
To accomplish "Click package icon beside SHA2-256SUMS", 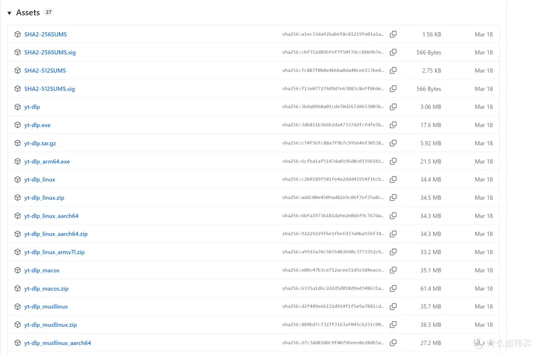I will tap(18, 34).
